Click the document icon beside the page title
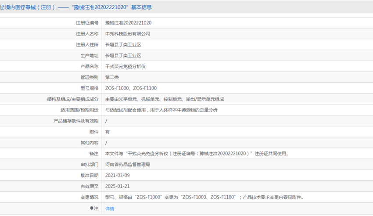The image size is (373, 216). pos(2,7)
